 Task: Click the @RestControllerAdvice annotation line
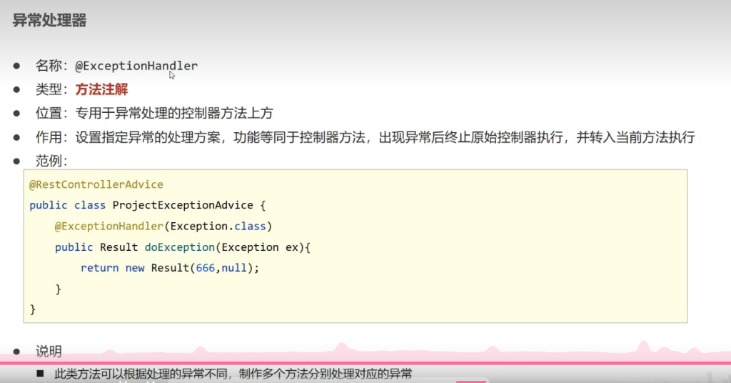coord(96,184)
